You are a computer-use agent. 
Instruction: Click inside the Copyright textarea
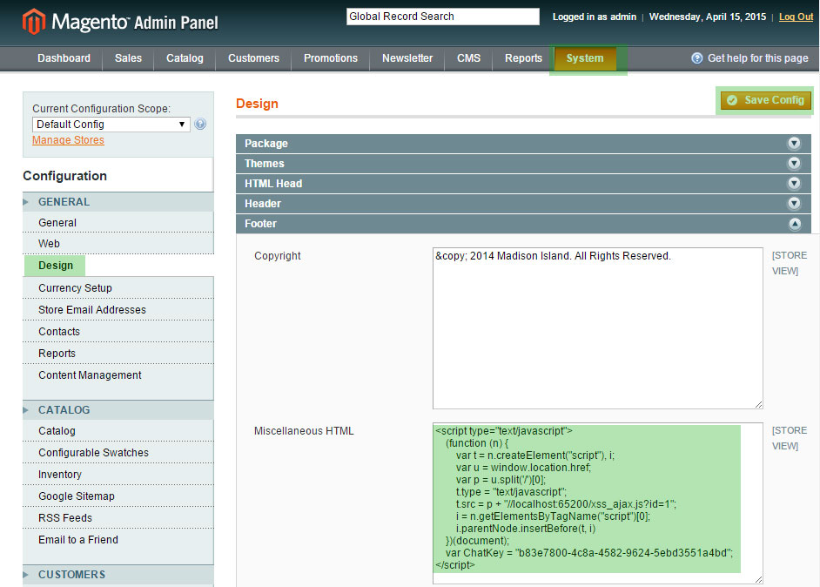click(598, 328)
